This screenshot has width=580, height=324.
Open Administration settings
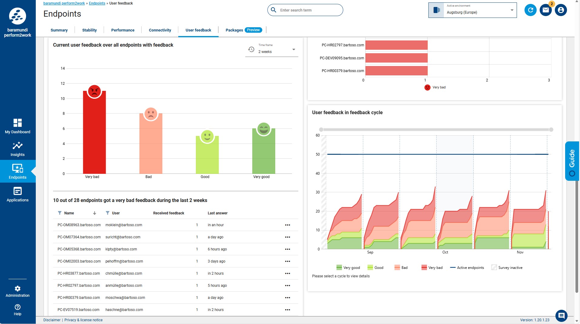tap(18, 291)
